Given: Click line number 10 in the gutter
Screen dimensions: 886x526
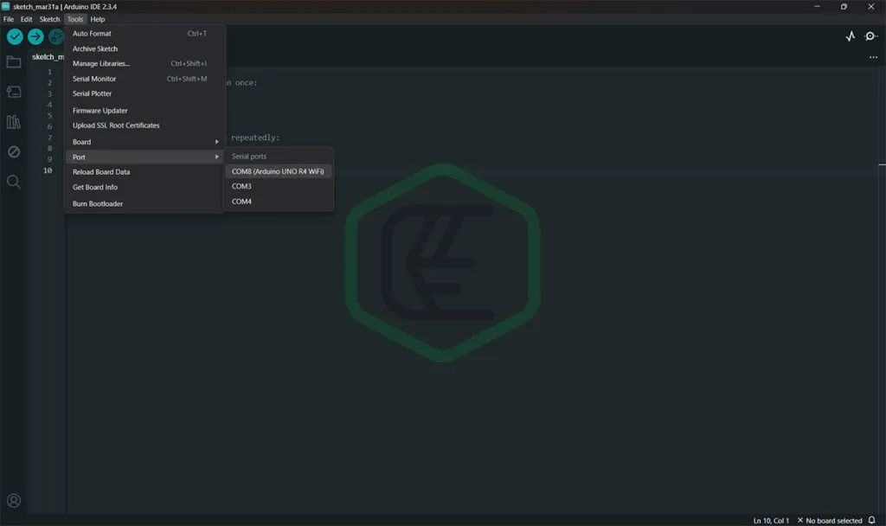Looking at the screenshot, I should tap(48, 170).
